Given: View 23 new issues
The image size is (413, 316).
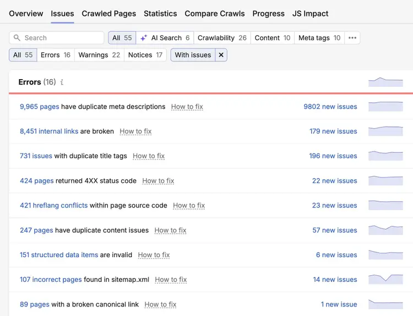Looking at the screenshot, I should (x=335, y=206).
